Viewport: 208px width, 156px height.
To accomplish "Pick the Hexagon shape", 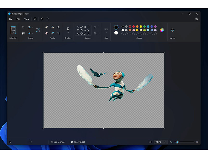I will coord(85,34).
